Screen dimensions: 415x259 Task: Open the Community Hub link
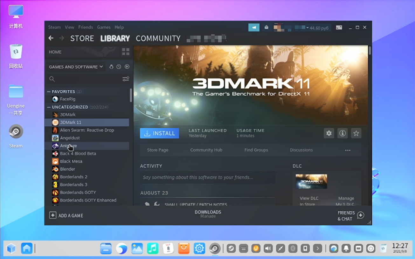click(x=206, y=150)
